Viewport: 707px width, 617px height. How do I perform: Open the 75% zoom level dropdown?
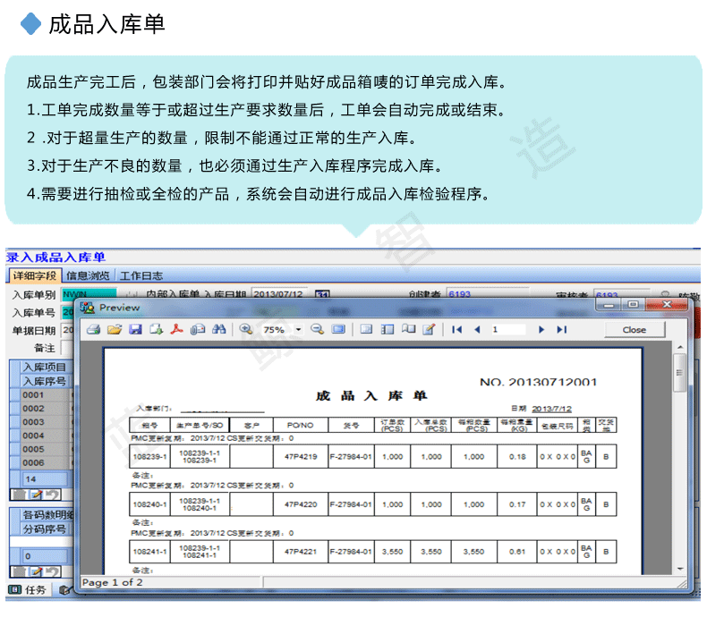pos(298,330)
